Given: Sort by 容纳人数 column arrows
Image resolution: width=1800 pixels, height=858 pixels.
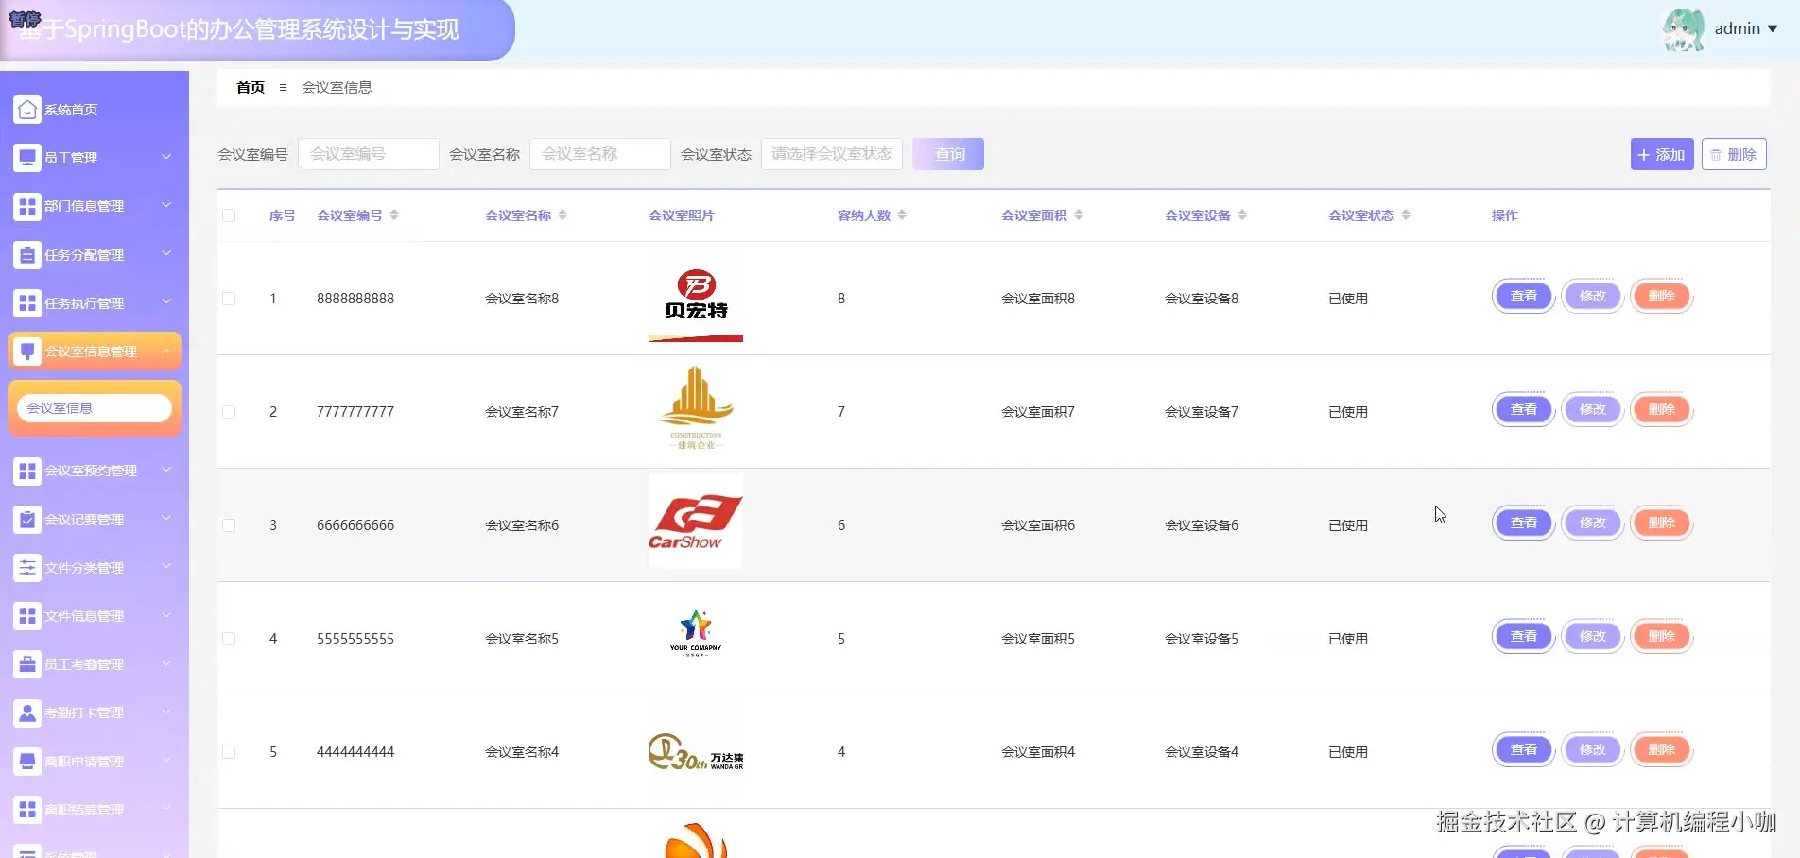Looking at the screenshot, I should [902, 215].
